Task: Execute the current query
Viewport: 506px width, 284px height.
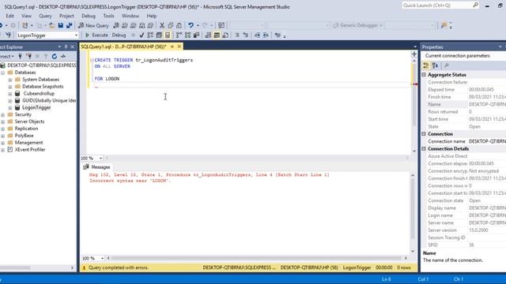Action: pos(96,35)
